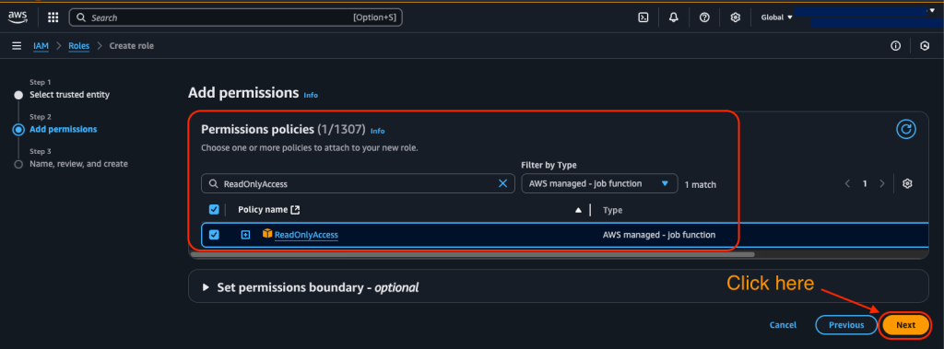The image size is (944, 349).
Task: Open the hexagon icon at top right
Action: pyautogui.click(x=925, y=46)
